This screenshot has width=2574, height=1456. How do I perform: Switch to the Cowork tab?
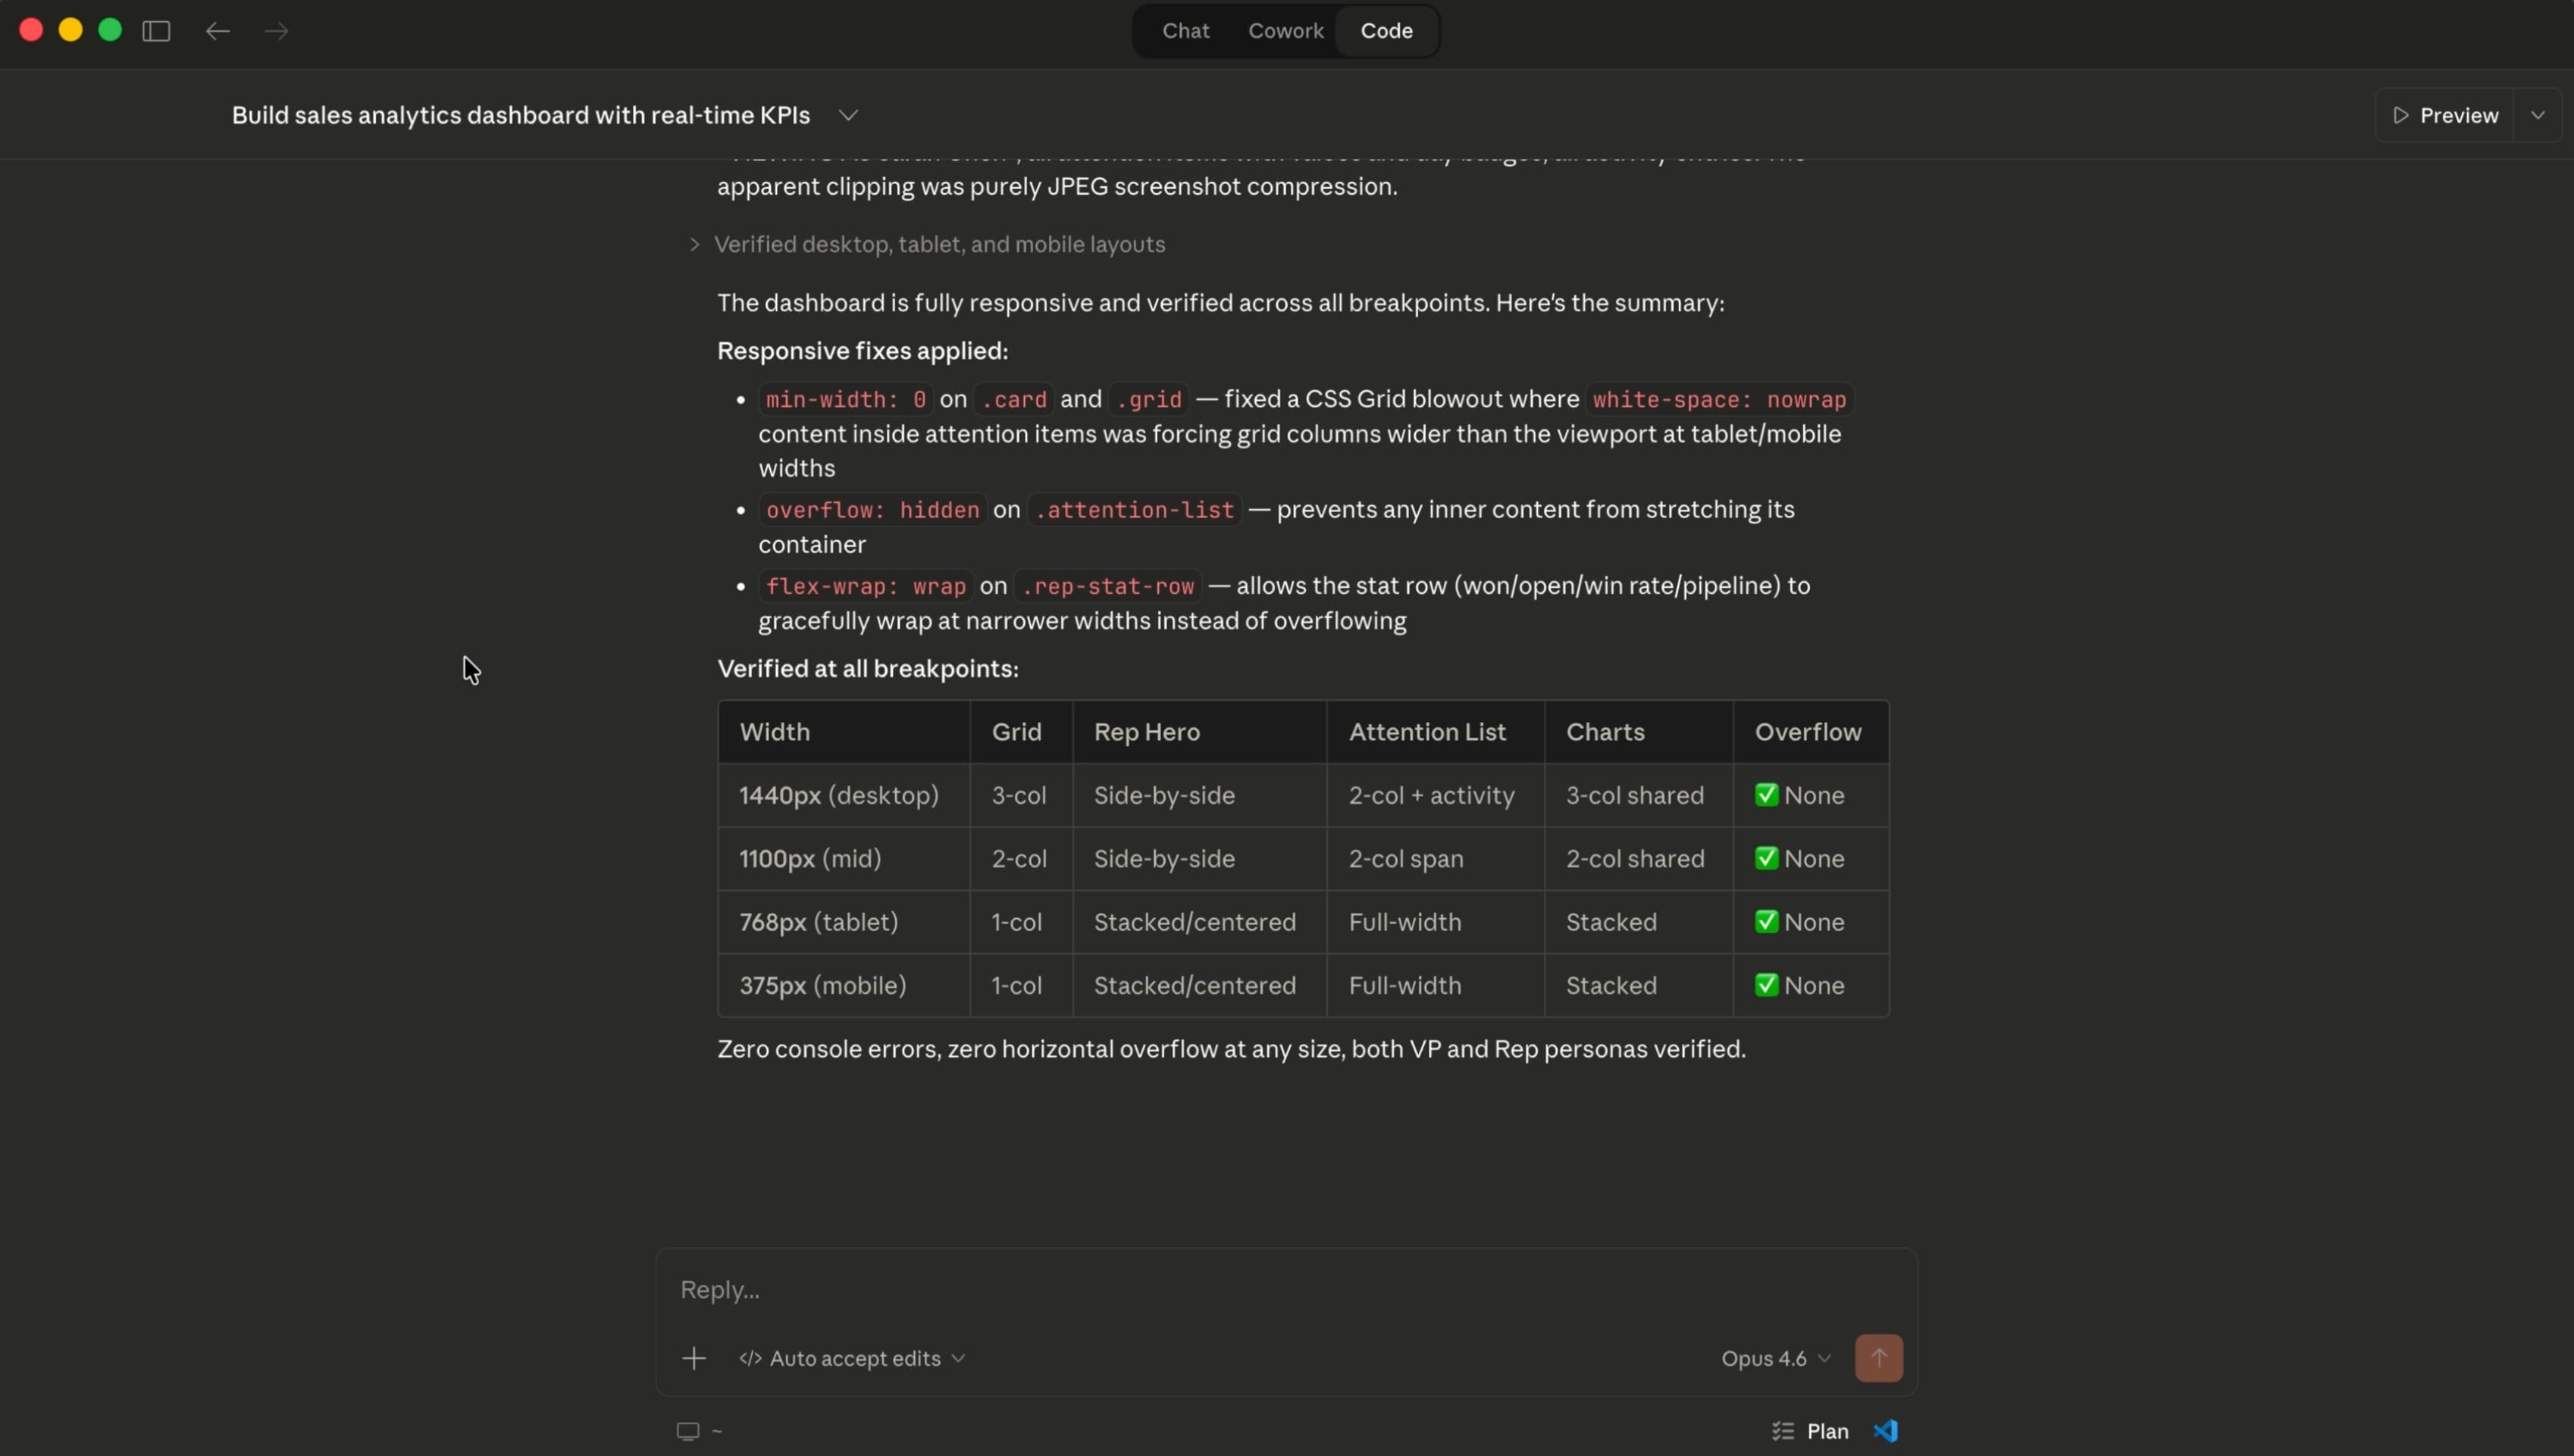pos(1285,31)
